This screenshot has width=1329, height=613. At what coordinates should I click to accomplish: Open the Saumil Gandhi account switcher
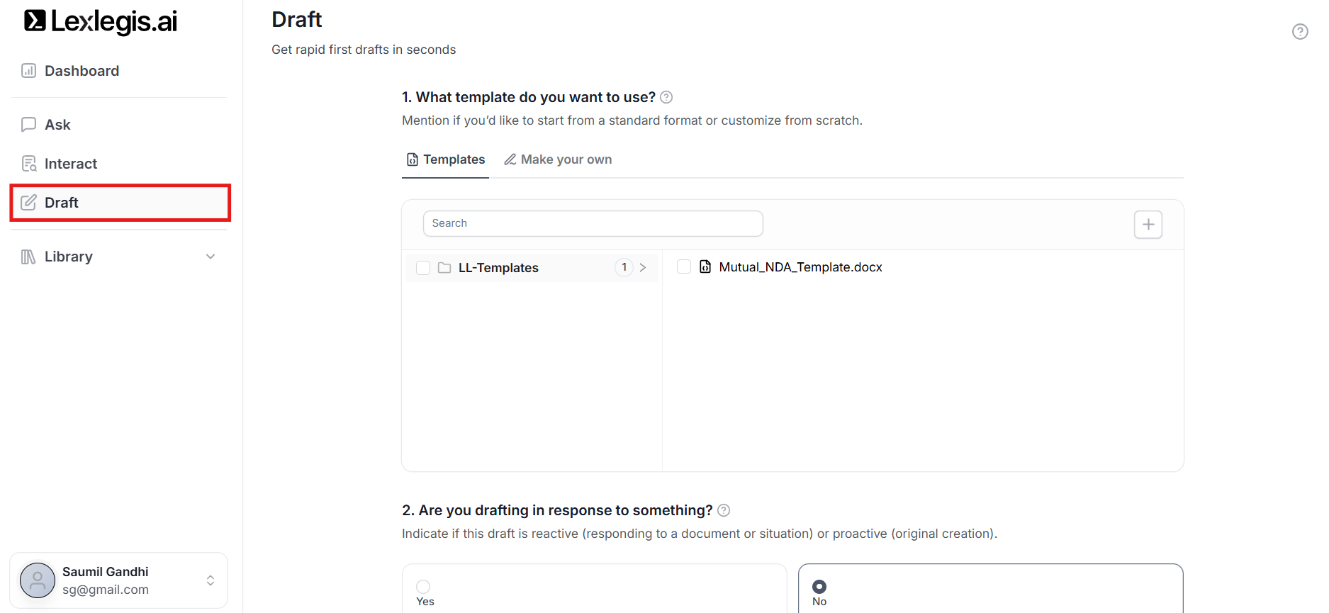211,580
